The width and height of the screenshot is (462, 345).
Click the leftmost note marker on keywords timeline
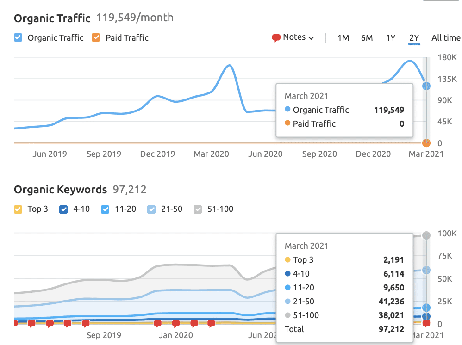[x=14, y=323]
